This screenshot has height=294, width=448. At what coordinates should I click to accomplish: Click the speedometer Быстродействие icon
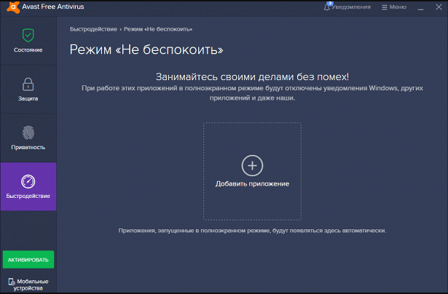point(28,181)
